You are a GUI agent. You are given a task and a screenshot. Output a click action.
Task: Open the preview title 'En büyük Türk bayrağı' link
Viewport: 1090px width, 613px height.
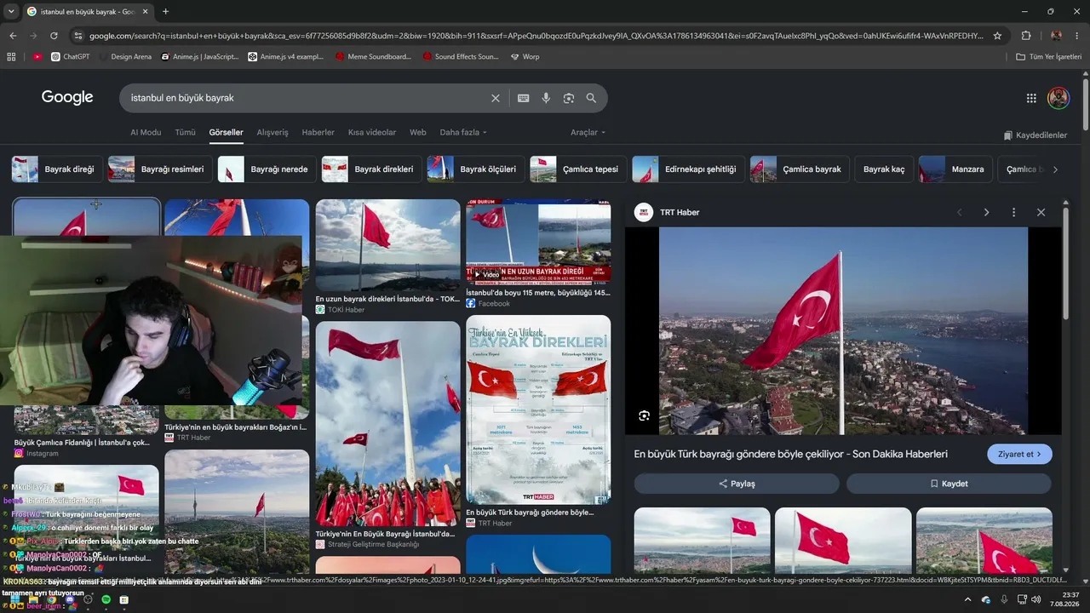[x=790, y=455]
